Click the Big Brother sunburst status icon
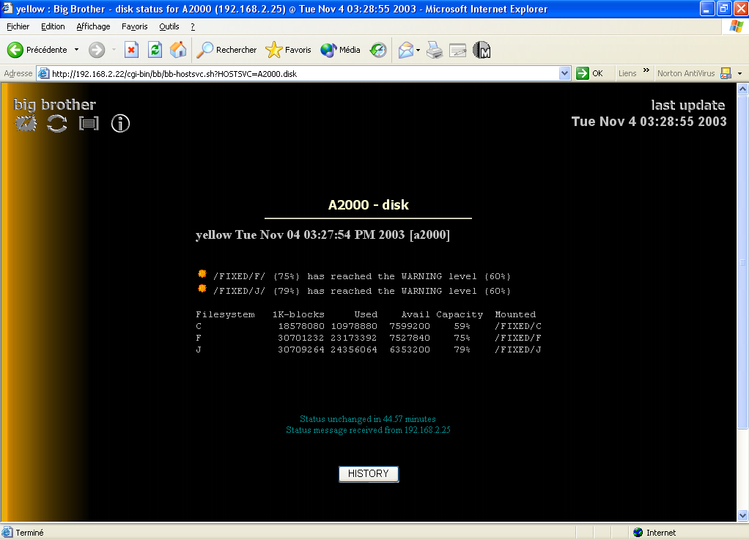 [x=26, y=123]
